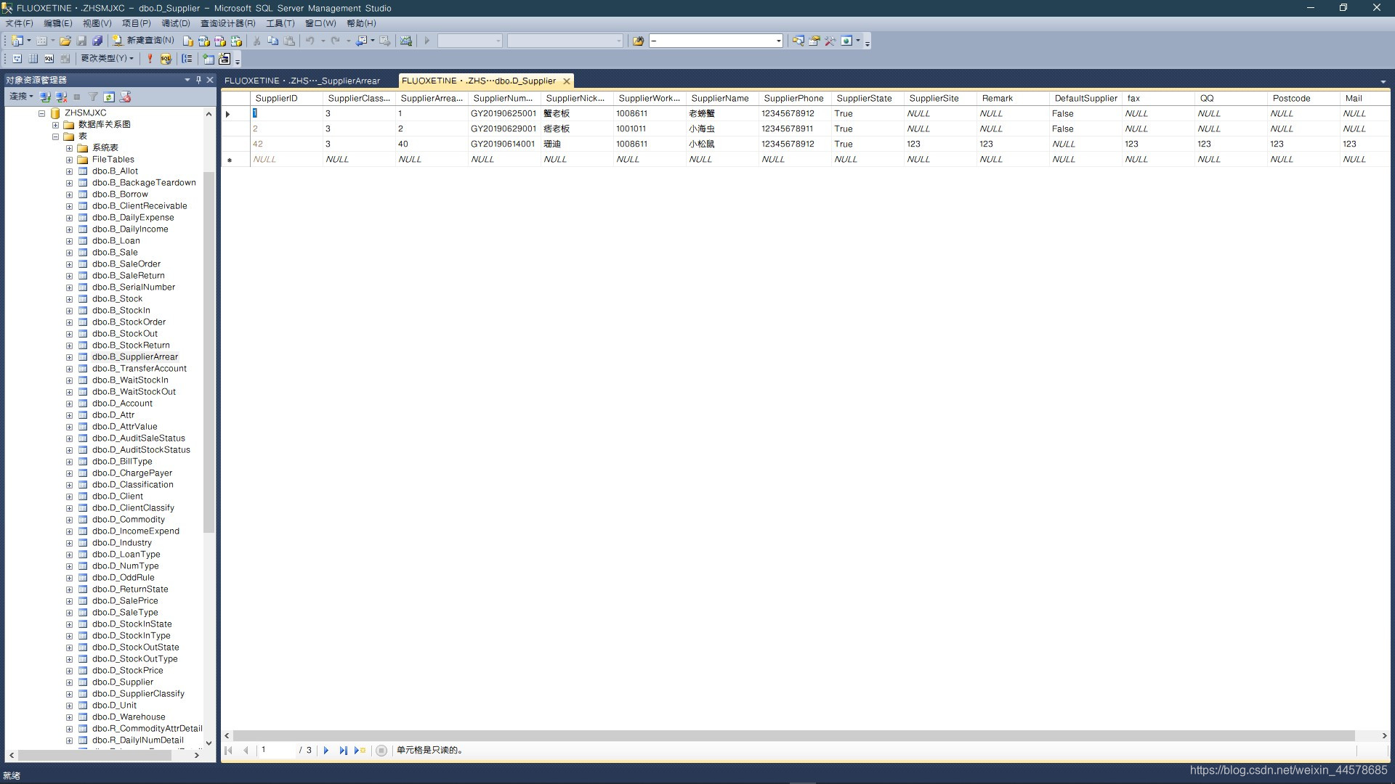Select dbo.B_StockIn table in tree
This screenshot has height=784, width=1395.
coord(121,310)
